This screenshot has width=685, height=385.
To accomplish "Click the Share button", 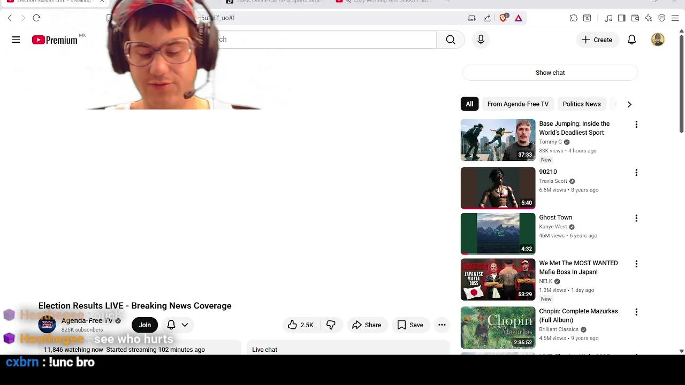I will click(x=367, y=325).
